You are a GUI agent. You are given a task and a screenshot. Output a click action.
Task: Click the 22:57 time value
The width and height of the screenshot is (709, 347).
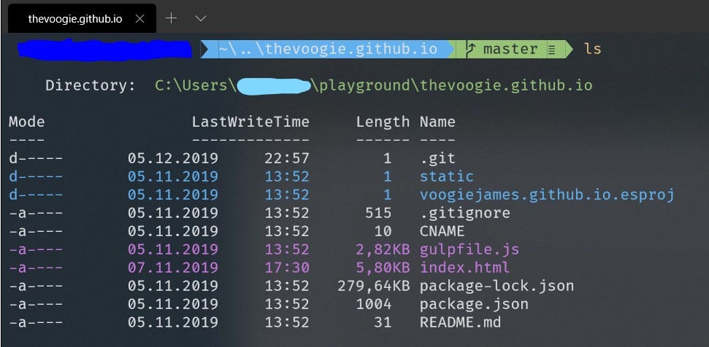(x=287, y=158)
